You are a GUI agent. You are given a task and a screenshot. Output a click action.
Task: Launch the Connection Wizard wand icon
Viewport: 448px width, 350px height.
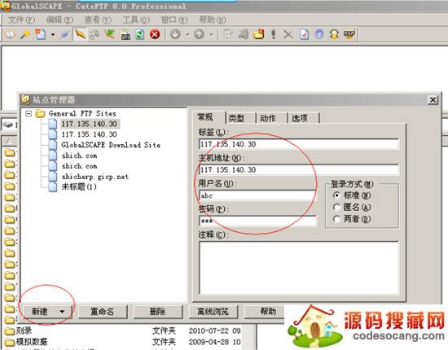[x=25, y=34]
